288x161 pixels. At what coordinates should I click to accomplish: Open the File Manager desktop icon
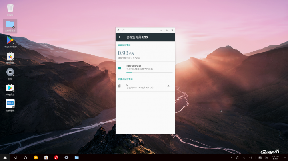click(x=10, y=26)
